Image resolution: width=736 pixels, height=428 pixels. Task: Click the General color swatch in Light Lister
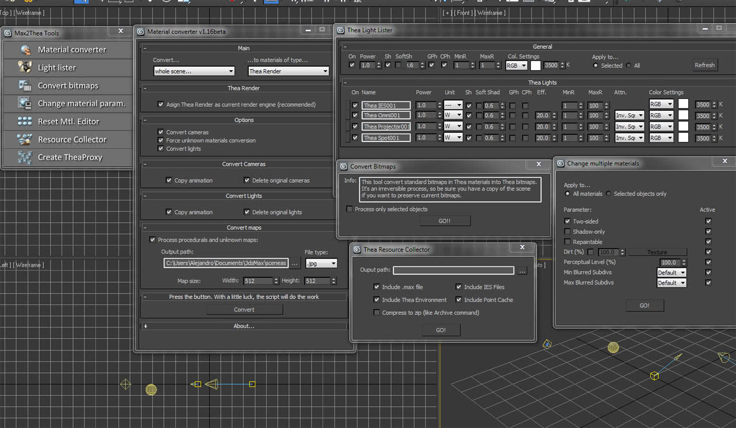535,65
